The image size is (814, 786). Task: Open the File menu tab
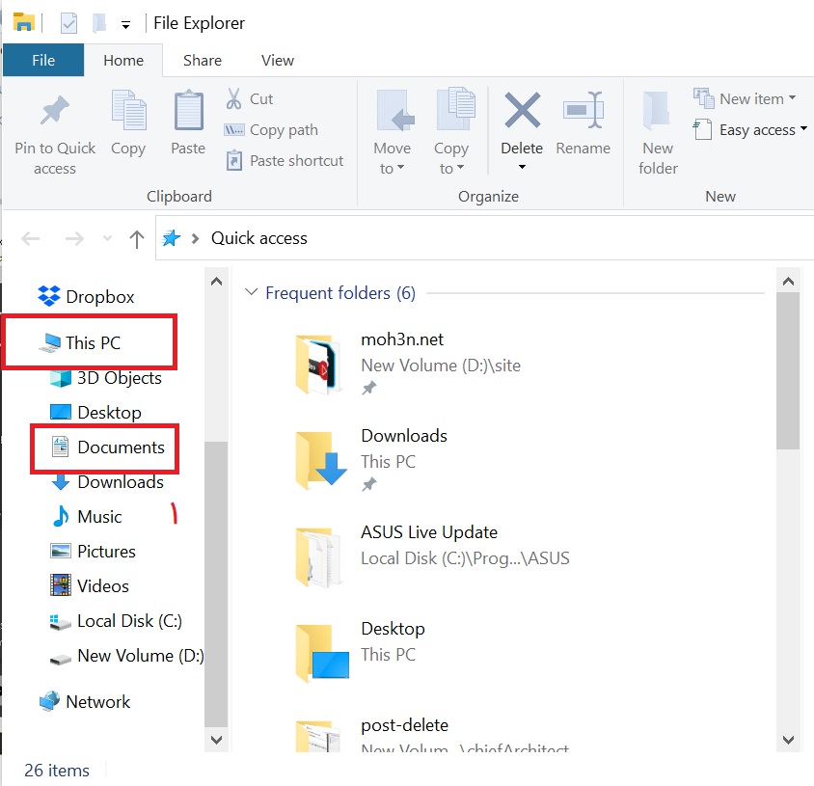[x=43, y=60]
